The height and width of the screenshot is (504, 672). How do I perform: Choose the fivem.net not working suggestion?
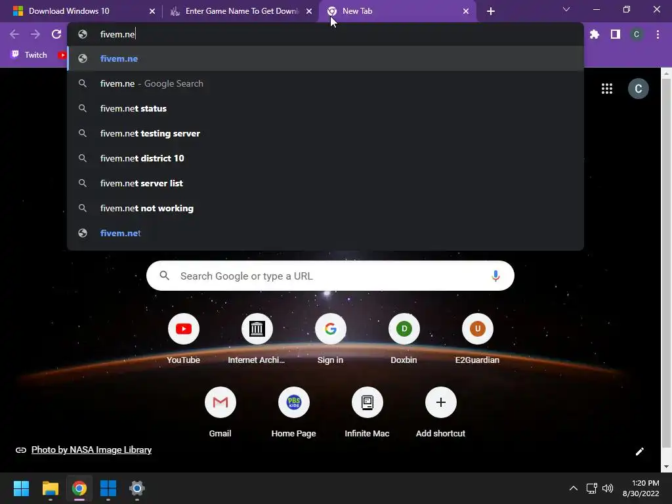click(x=325, y=208)
